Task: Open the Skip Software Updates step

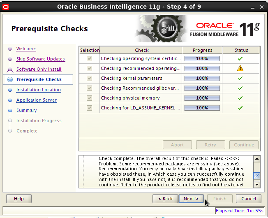Action: [41, 59]
